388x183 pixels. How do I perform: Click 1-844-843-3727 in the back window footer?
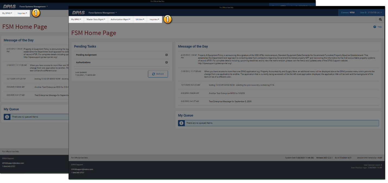click(9, 166)
